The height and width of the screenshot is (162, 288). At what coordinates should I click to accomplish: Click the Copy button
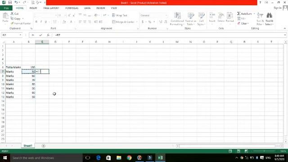[16, 18]
